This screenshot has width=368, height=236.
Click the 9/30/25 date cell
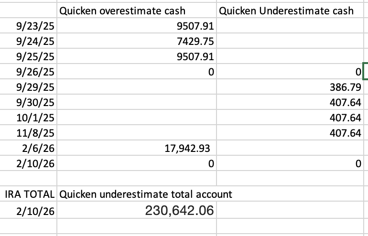[x=28, y=102]
